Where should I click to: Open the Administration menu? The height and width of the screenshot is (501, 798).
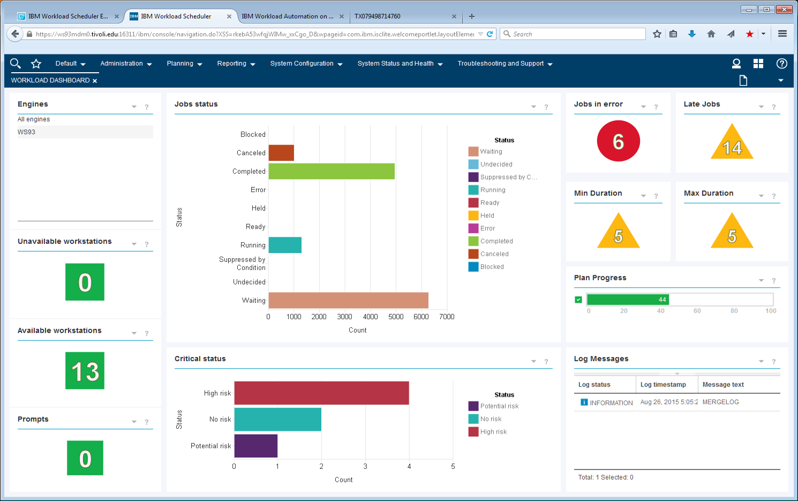(126, 64)
